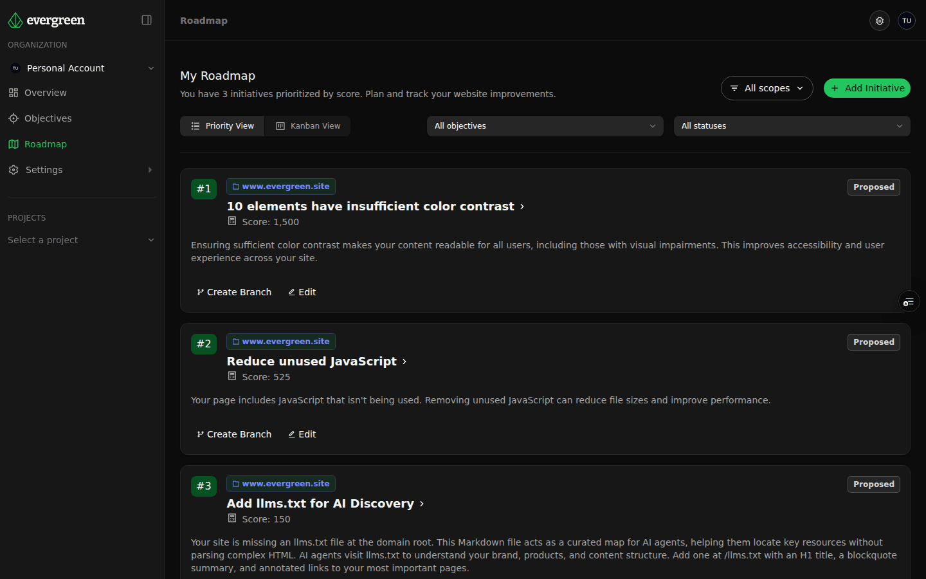The width and height of the screenshot is (926, 579).
Task: Click Create Branch under Reduce unused JavaScript
Action: [x=234, y=434]
